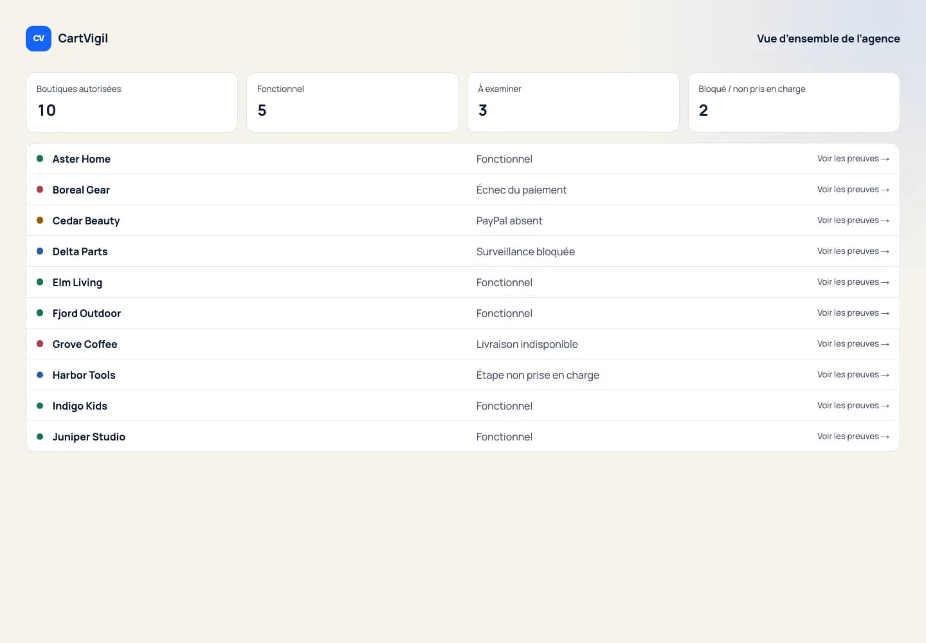Click the Elm Living store name

coord(77,282)
